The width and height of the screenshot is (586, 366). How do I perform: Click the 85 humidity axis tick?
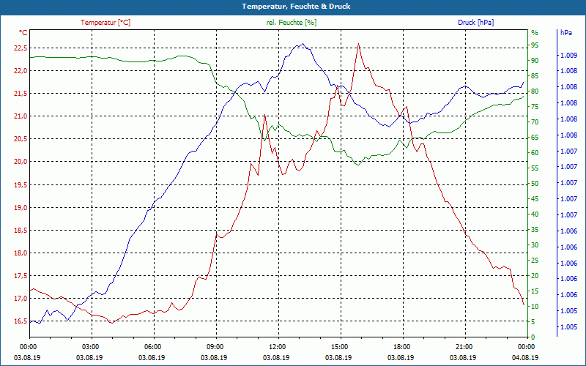point(535,76)
